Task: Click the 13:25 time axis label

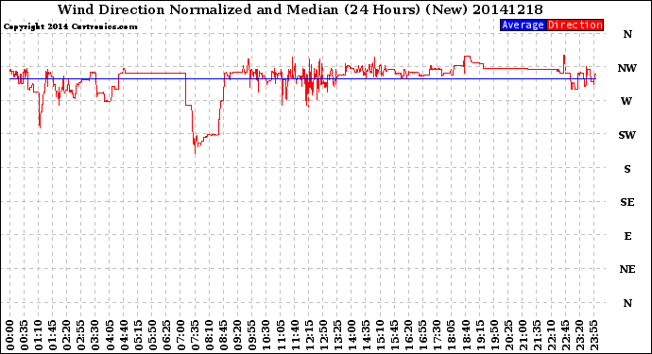Action: (337, 335)
